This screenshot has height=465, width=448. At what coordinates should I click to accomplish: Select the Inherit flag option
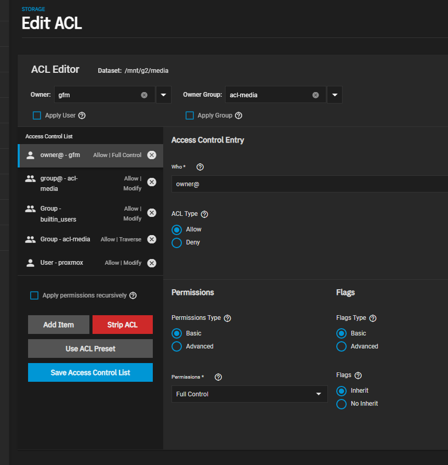341,391
